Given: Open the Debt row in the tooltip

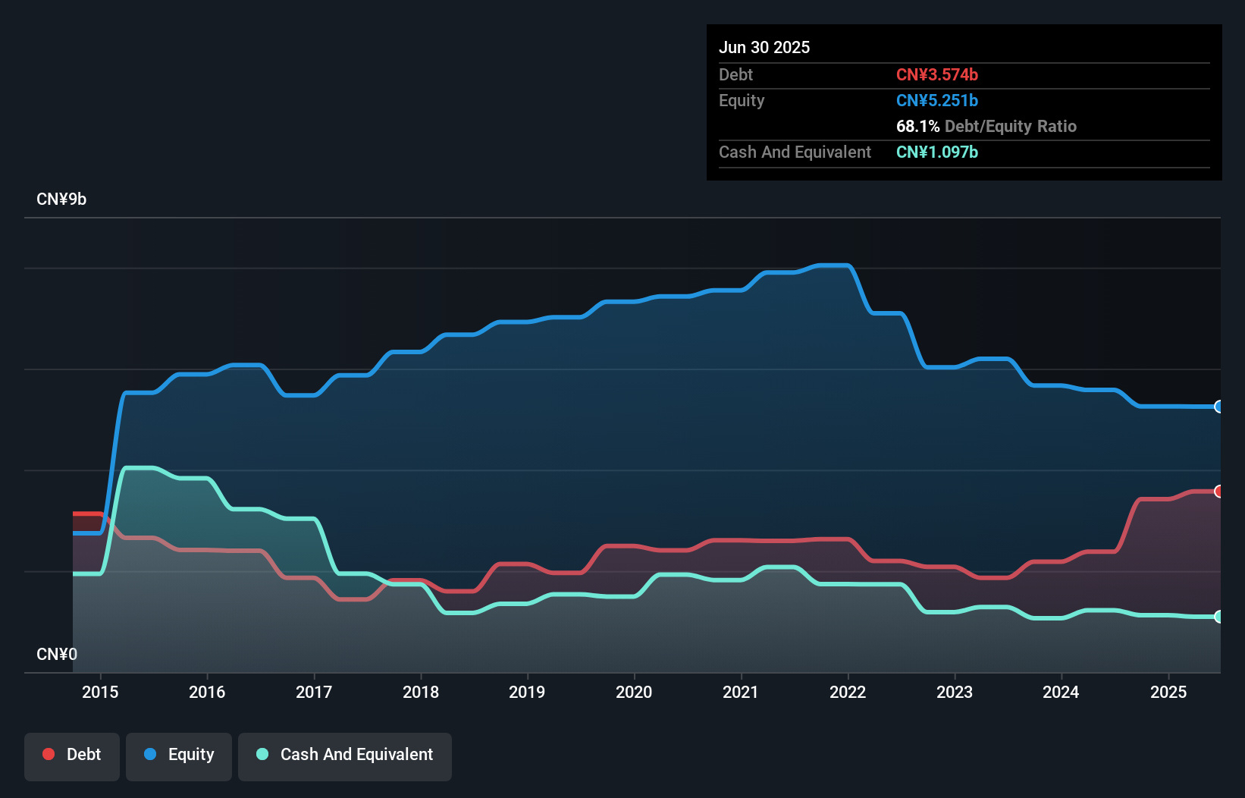Looking at the screenshot, I should tap(735, 75).
